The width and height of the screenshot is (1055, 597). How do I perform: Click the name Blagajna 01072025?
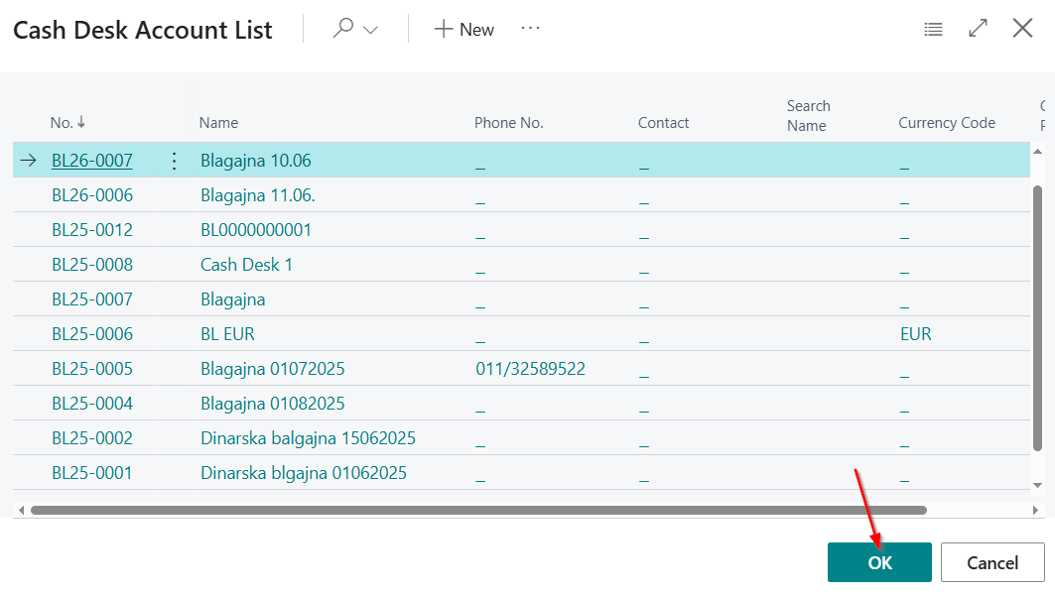pyautogui.click(x=273, y=369)
